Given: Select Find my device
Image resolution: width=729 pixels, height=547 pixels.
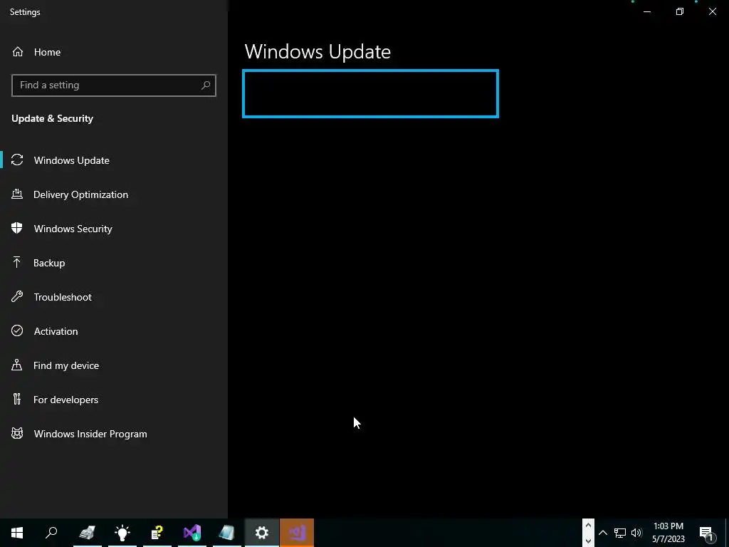Looking at the screenshot, I should 114,365.
